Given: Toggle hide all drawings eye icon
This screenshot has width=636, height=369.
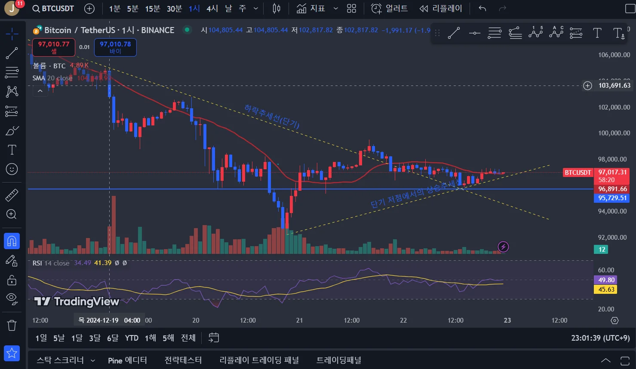Looking at the screenshot, I should point(12,299).
